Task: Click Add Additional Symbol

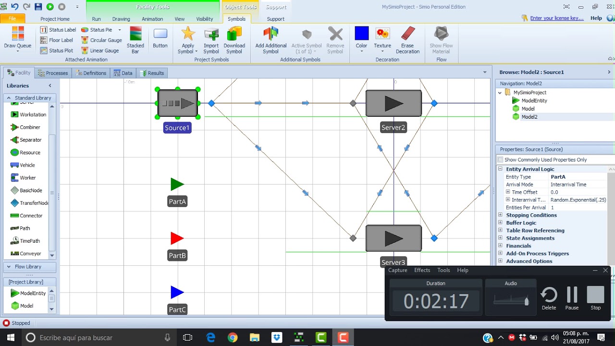Action: (271, 40)
